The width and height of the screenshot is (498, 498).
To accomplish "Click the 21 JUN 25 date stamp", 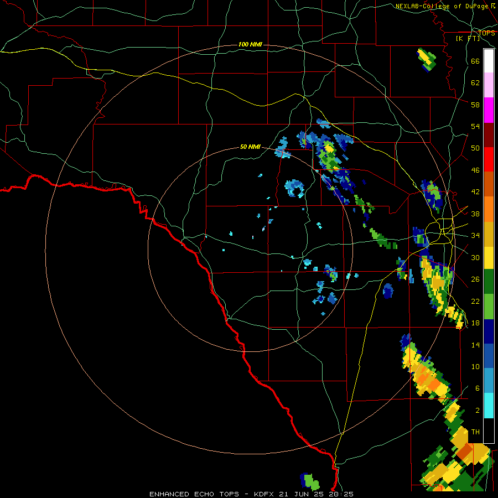I will point(302,494).
